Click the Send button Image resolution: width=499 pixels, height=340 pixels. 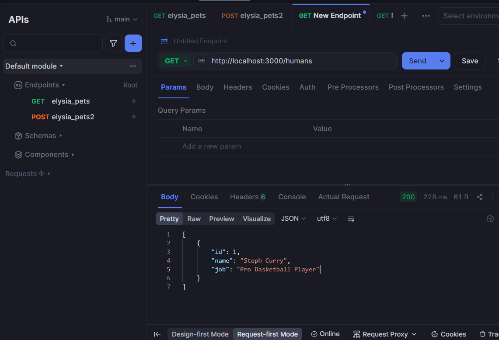(x=417, y=61)
